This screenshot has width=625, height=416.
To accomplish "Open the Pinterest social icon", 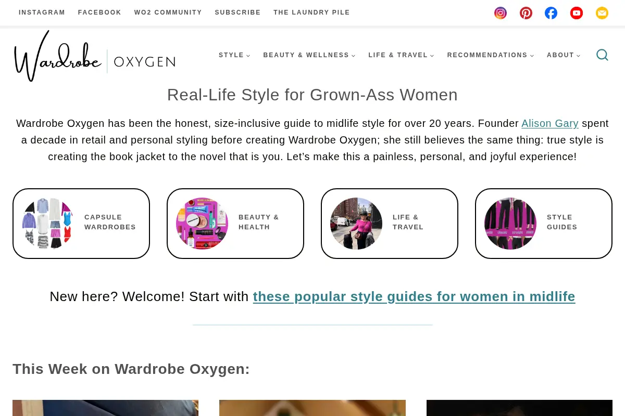I will click(526, 13).
